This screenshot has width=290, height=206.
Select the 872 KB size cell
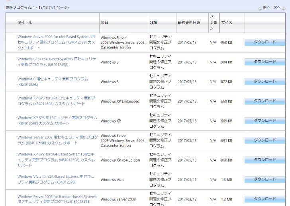pos(227,82)
